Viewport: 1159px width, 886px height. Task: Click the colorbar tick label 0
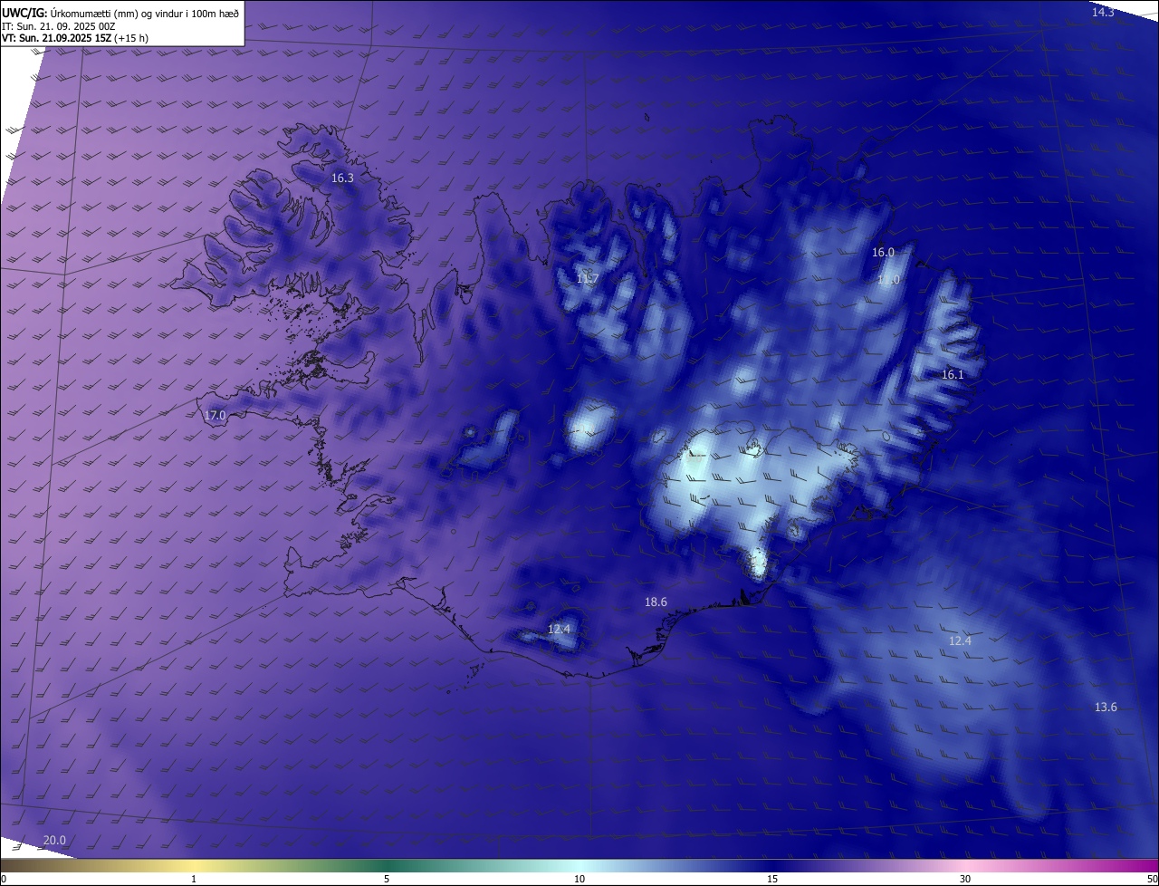click(x=4, y=879)
